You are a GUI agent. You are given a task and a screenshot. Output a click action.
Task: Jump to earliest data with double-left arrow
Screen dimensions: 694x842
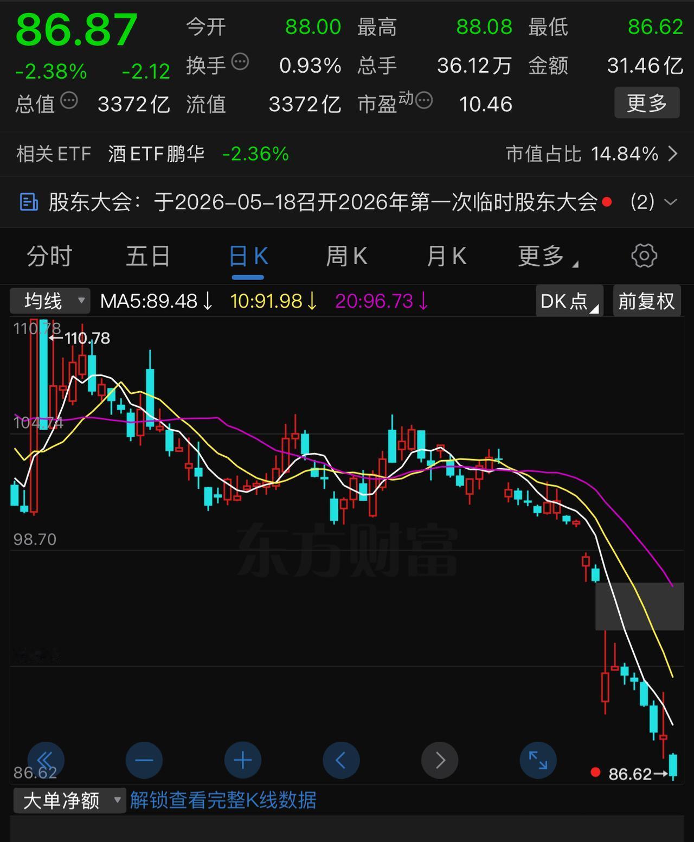click(46, 760)
